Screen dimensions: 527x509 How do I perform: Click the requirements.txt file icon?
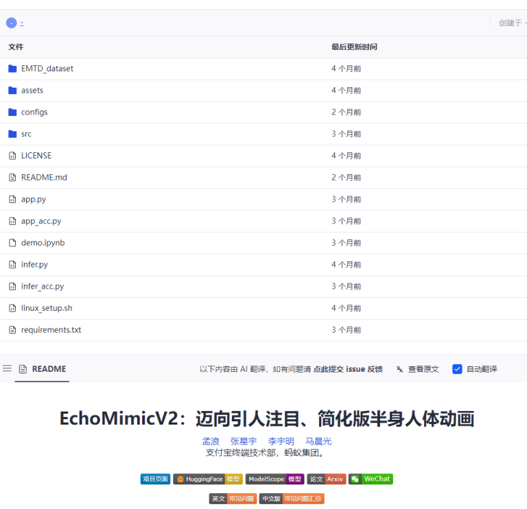12,330
